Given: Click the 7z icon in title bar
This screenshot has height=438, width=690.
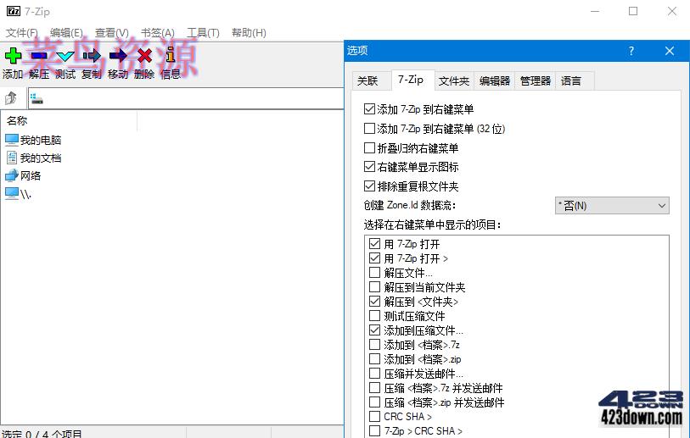Looking at the screenshot, I should tap(14, 11).
